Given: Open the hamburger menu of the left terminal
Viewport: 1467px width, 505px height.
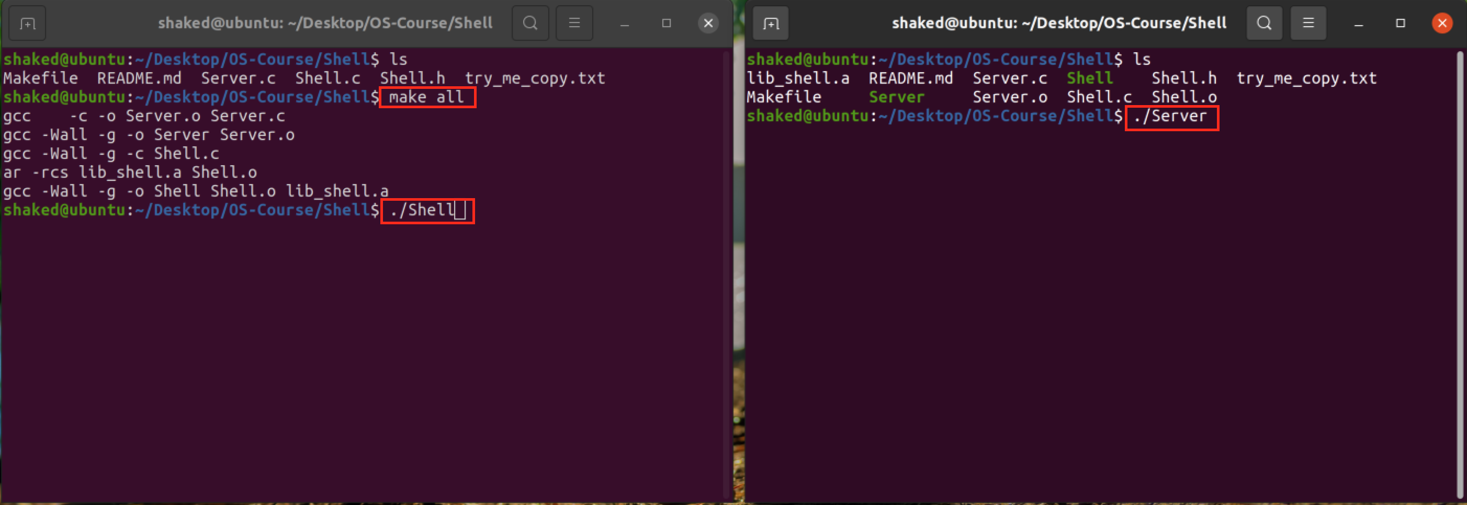Looking at the screenshot, I should pos(574,23).
